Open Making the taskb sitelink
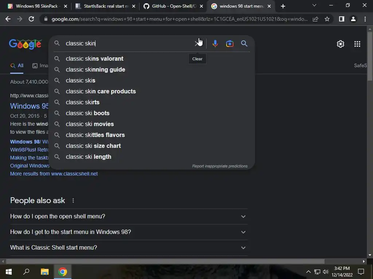Screen dimensions: 373x279 (29, 158)
